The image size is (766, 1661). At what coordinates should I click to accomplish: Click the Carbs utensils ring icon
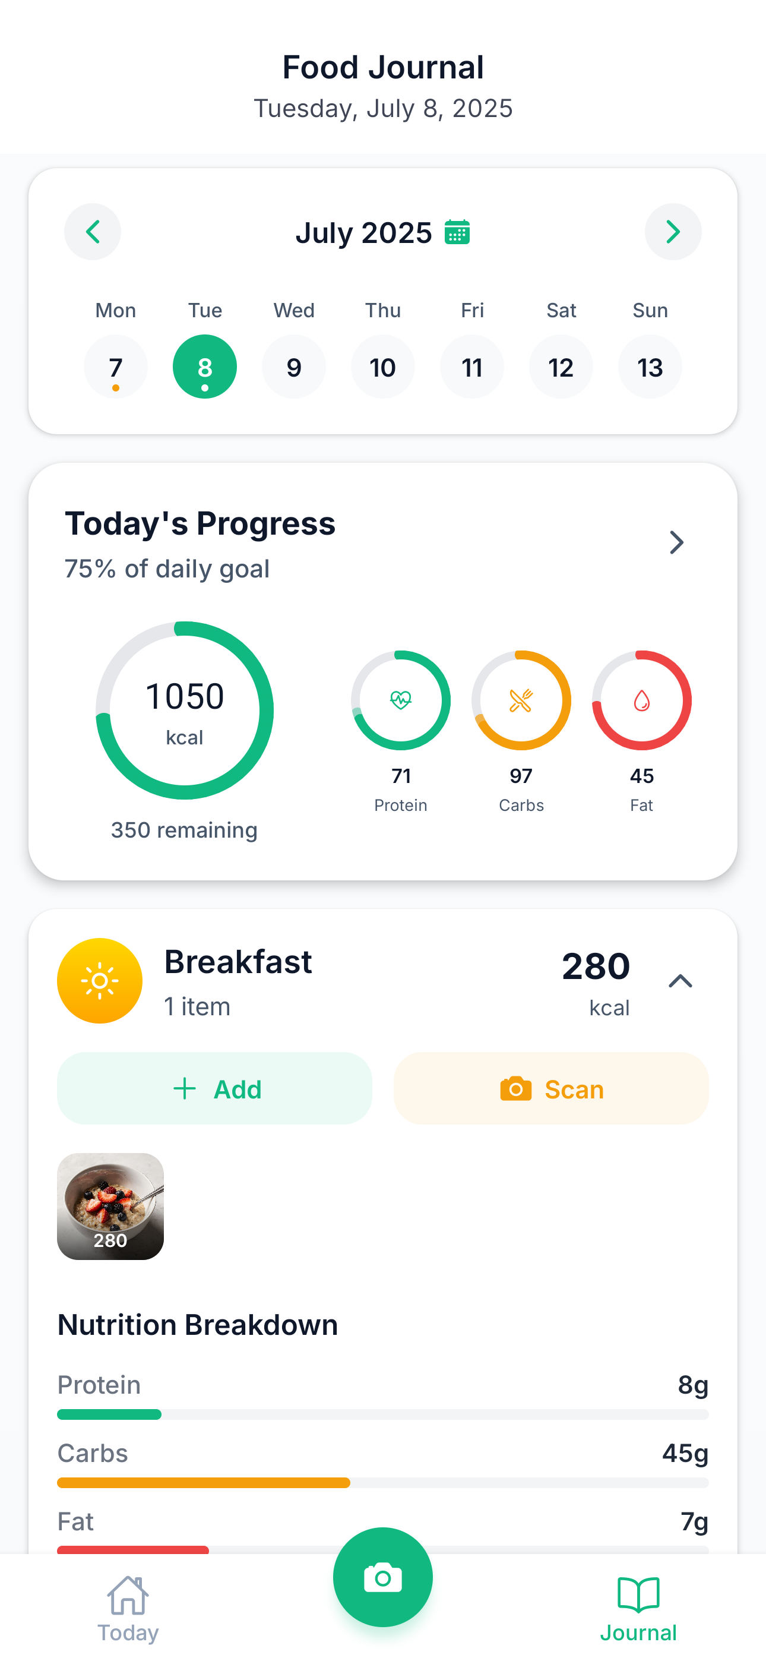click(x=521, y=700)
